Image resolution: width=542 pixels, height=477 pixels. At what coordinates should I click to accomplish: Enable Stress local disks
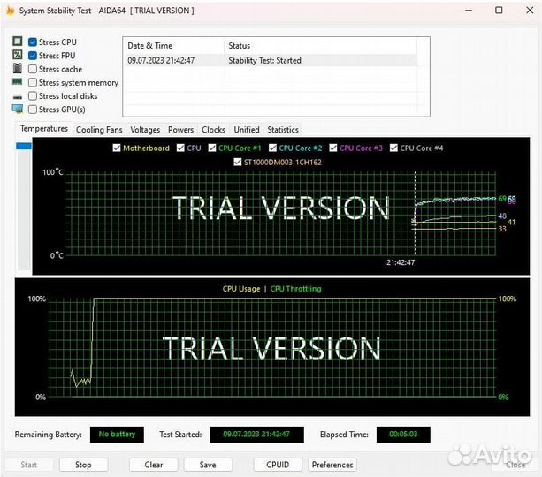33,96
